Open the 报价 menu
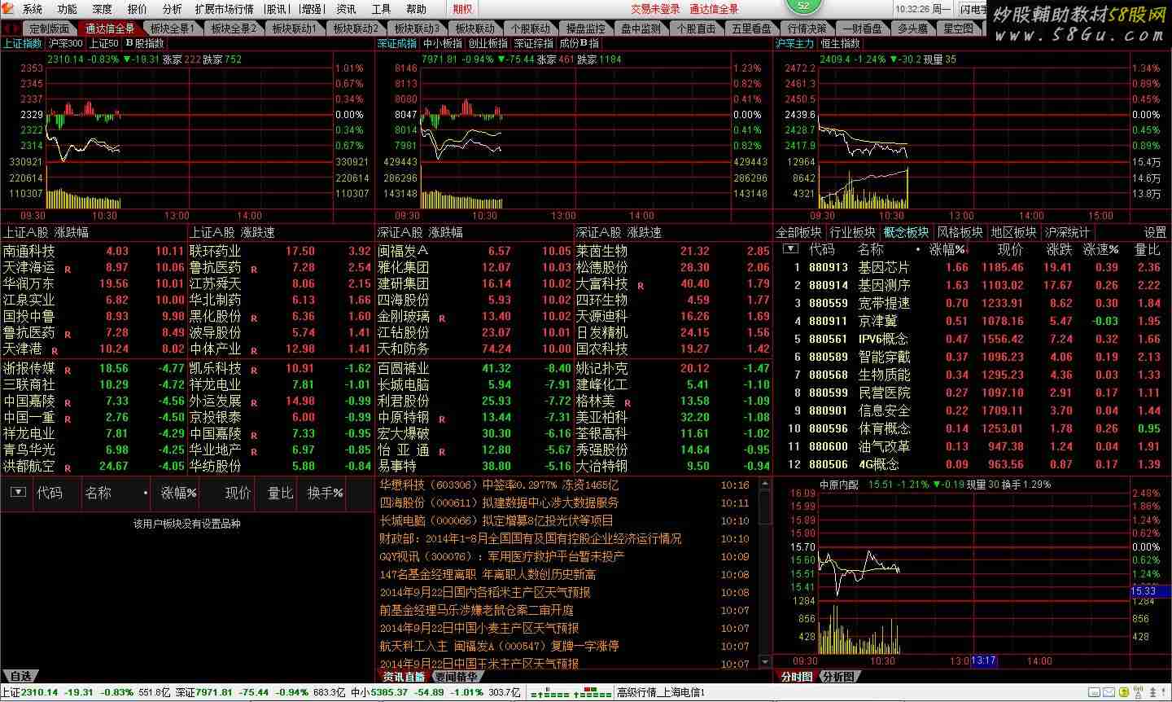 (x=138, y=9)
